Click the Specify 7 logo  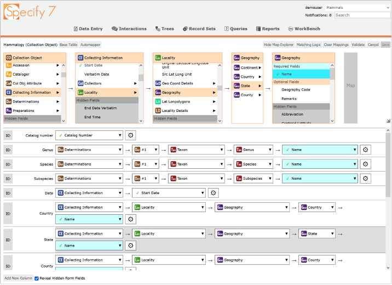(x=30, y=12)
